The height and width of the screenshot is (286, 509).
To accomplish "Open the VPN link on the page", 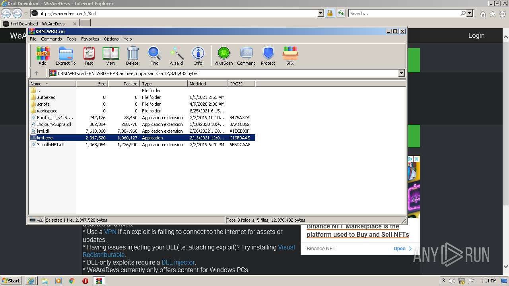I will [x=110, y=232].
